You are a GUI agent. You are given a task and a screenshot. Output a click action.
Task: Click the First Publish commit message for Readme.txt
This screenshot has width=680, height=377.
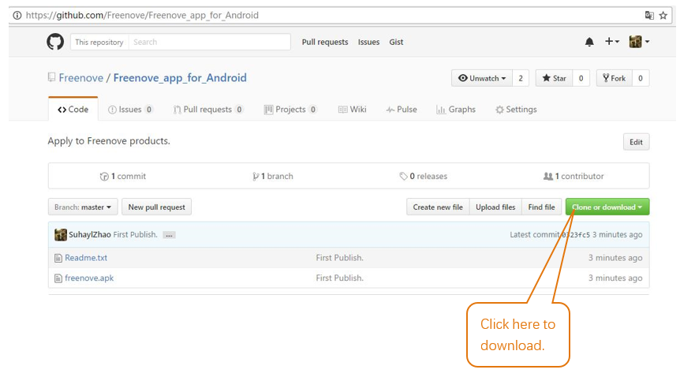tap(339, 258)
